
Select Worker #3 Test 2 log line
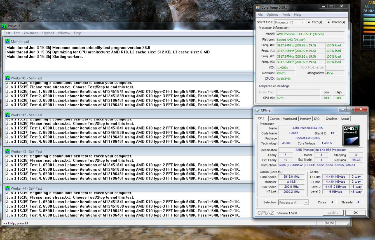pyautogui.click(x=123, y=170)
